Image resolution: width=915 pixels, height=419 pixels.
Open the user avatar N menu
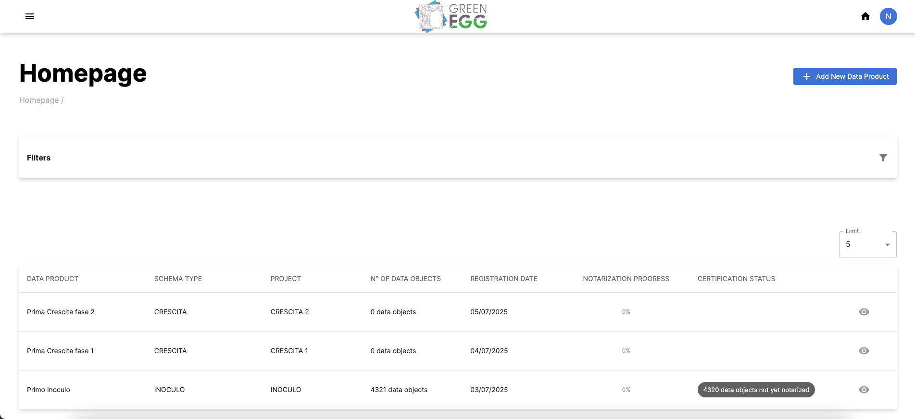pos(888,16)
